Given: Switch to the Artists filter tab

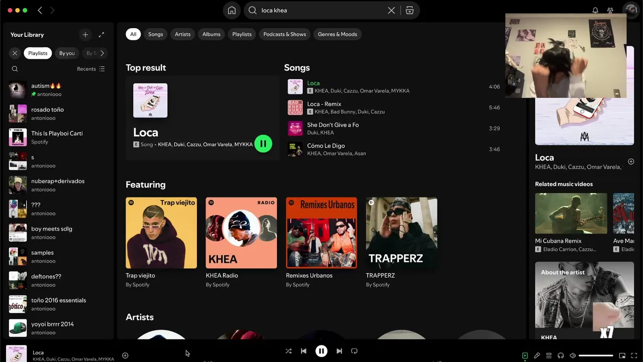Looking at the screenshot, I should 183,34.
